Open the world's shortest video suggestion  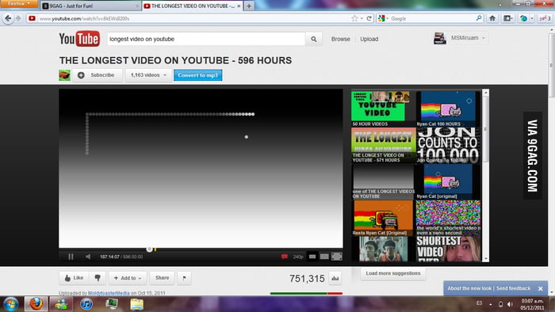pos(448,218)
